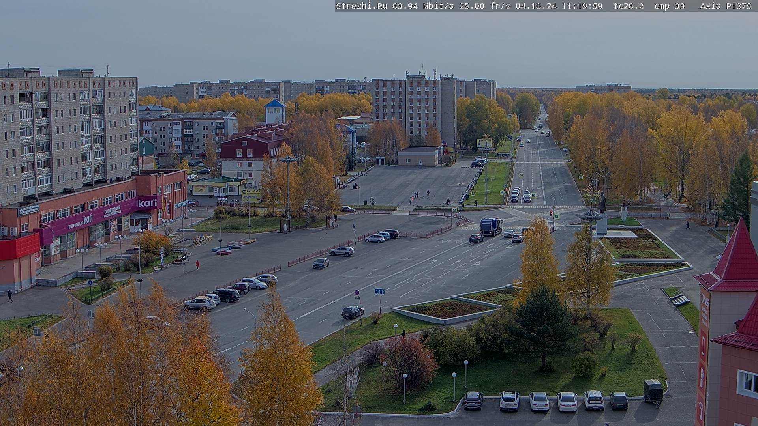758x426 pixels.
Task: Click the 11:19:59 time stamp
Action: [x=582, y=6]
